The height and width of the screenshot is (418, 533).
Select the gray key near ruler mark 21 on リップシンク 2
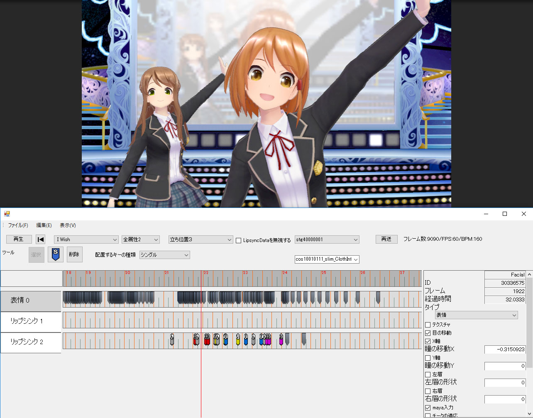172,340
